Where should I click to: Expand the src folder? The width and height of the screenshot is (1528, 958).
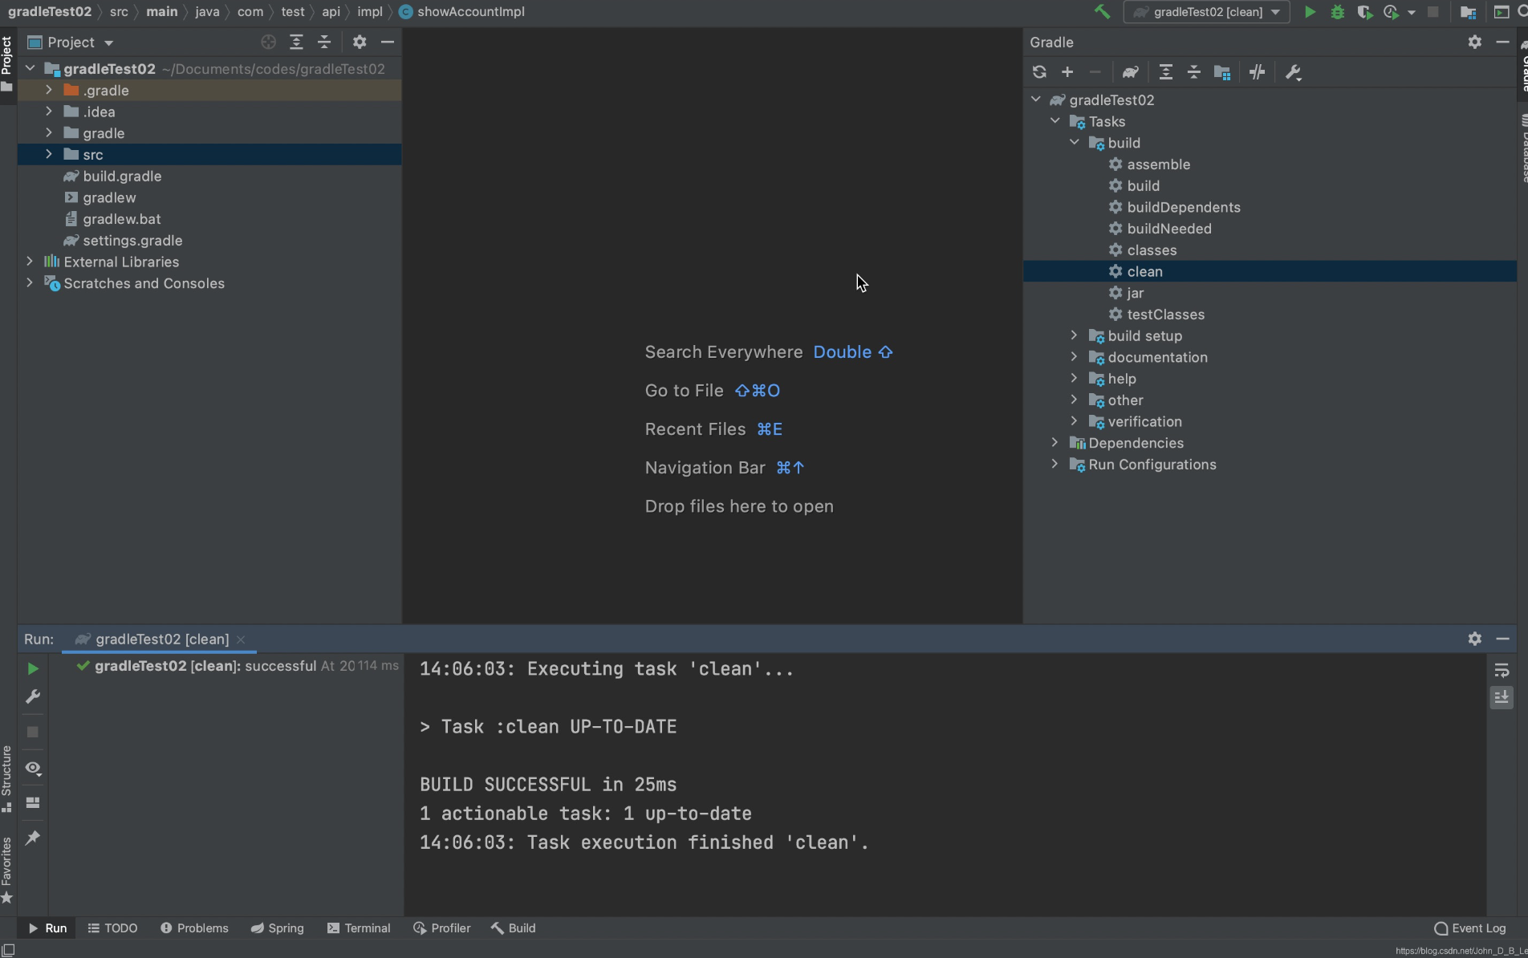49,154
